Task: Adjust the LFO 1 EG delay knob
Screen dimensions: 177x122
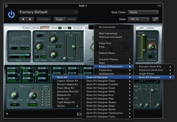Action: [x=15, y=95]
